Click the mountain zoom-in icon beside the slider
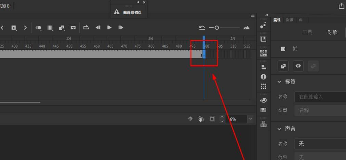The width and height of the screenshot is (346, 160). tap(247, 28)
